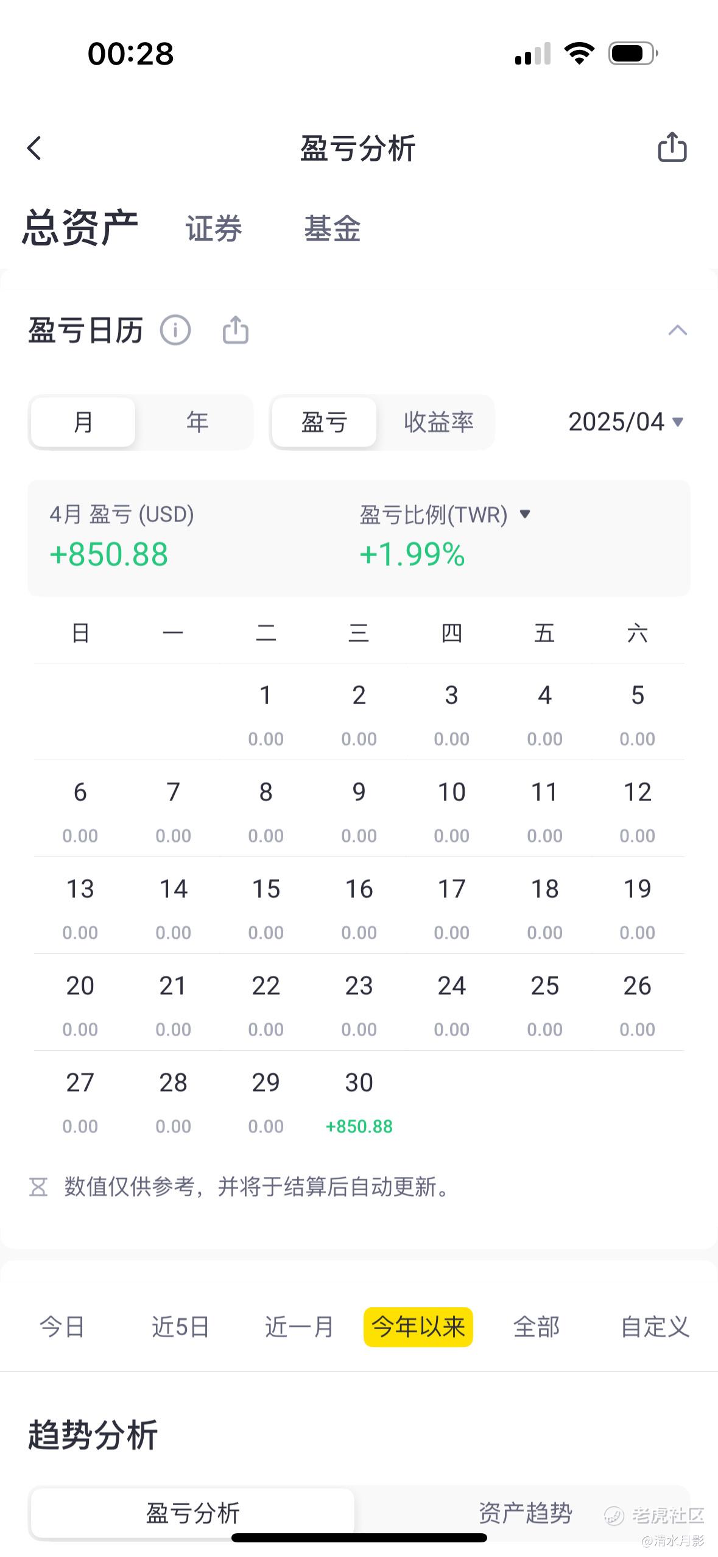Select the 近一月 time range
The height and width of the screenshot is (1557, 718).
[299, 1327]
